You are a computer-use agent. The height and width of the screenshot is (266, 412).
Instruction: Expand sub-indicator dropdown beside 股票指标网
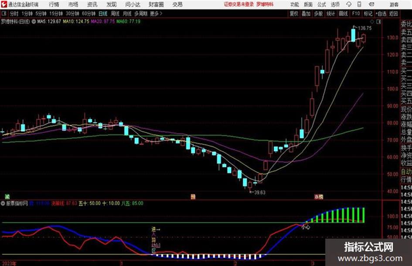click(x=3, y=203)
